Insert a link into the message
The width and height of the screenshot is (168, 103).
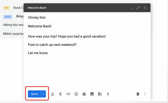[x=68, y=94]
